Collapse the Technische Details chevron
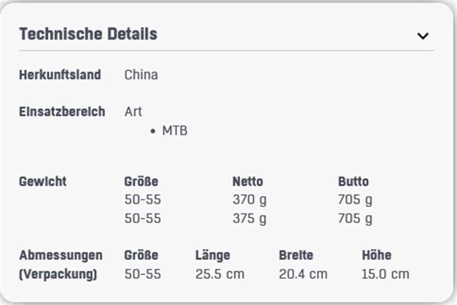This screenshot has height=305, width=457. coord(422,36)
